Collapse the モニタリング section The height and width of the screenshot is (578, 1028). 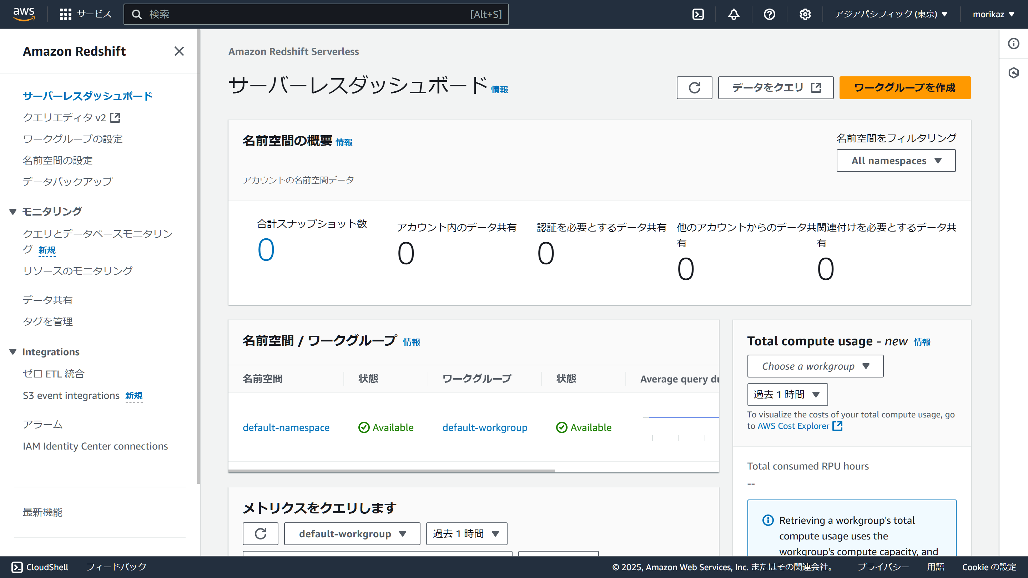tap(13, 212)
